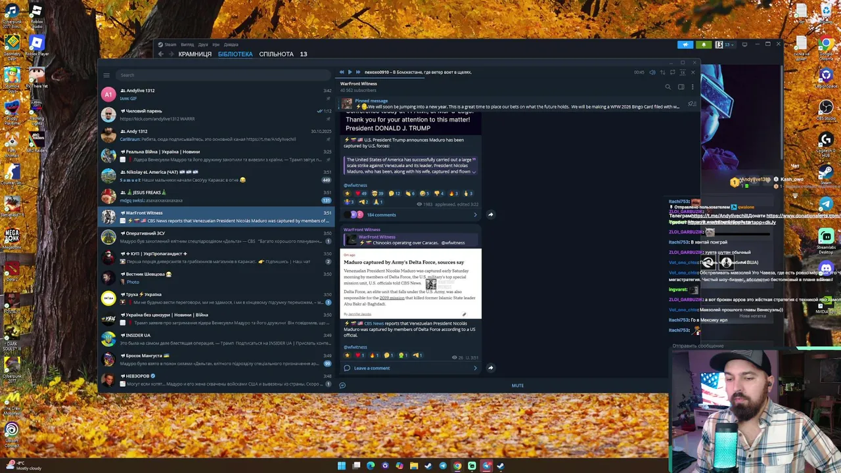Open the pinned messages list icon

coord(691,104)
